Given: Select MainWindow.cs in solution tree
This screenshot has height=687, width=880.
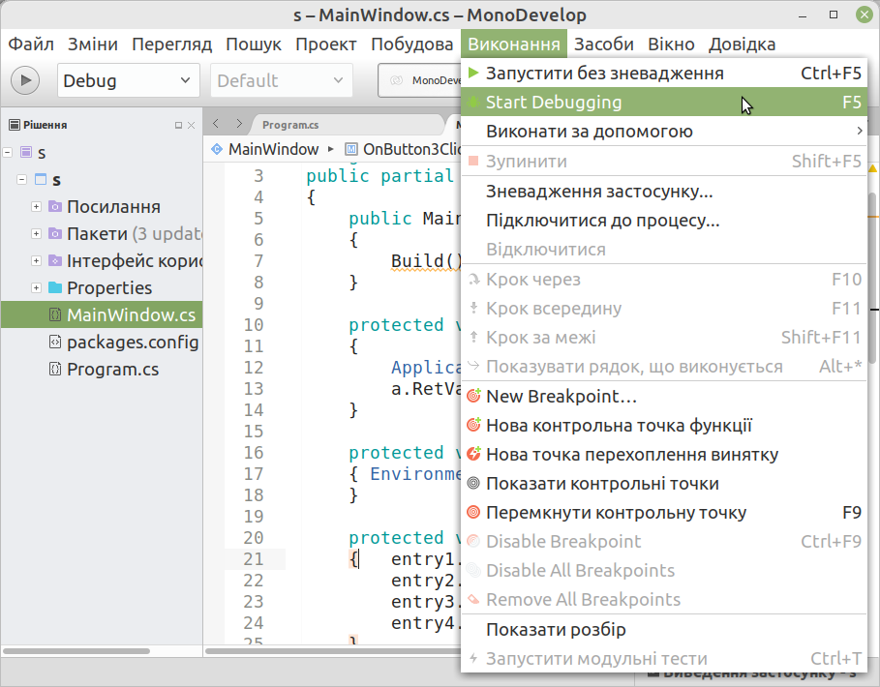Looking at the screenshot, I should (103, 314).
